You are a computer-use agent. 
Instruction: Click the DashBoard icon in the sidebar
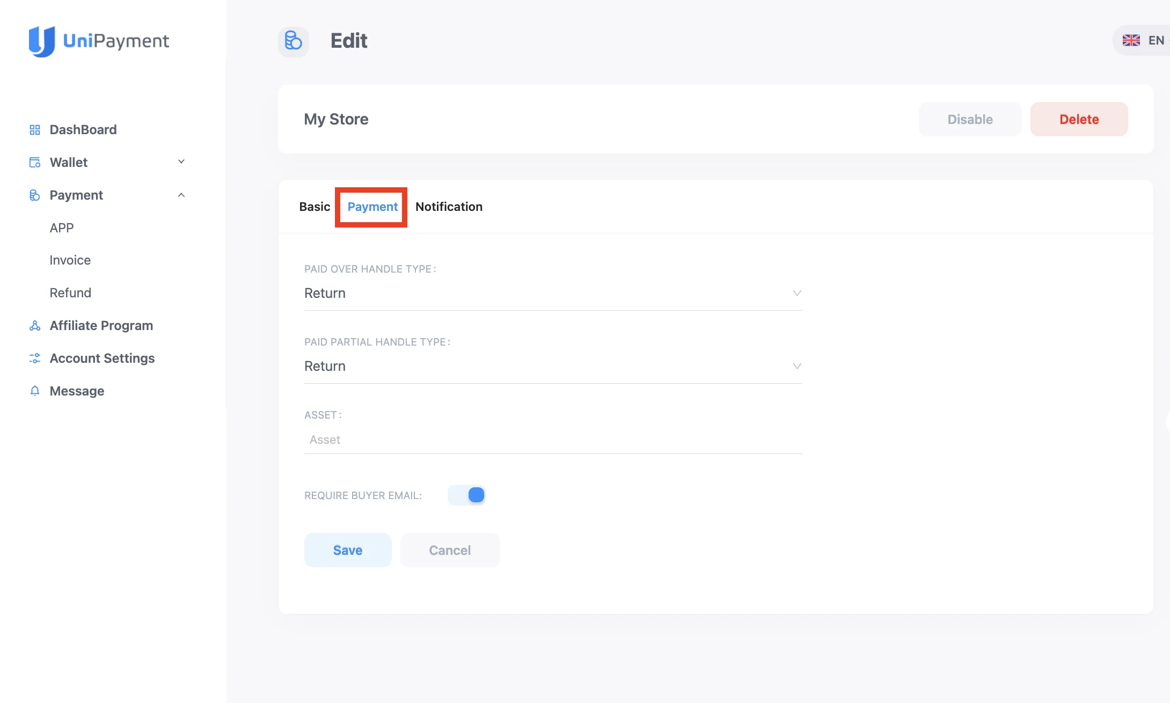point(34,129)
